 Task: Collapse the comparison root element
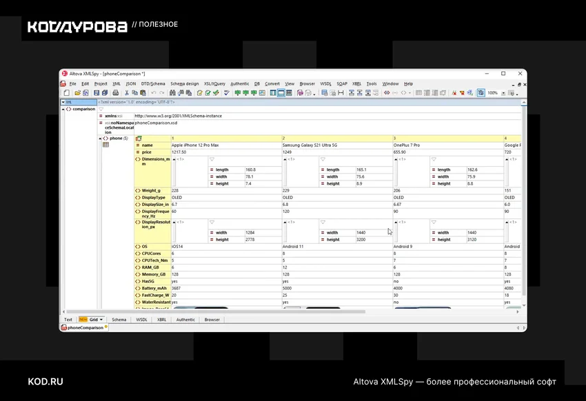tap(63, 109)
